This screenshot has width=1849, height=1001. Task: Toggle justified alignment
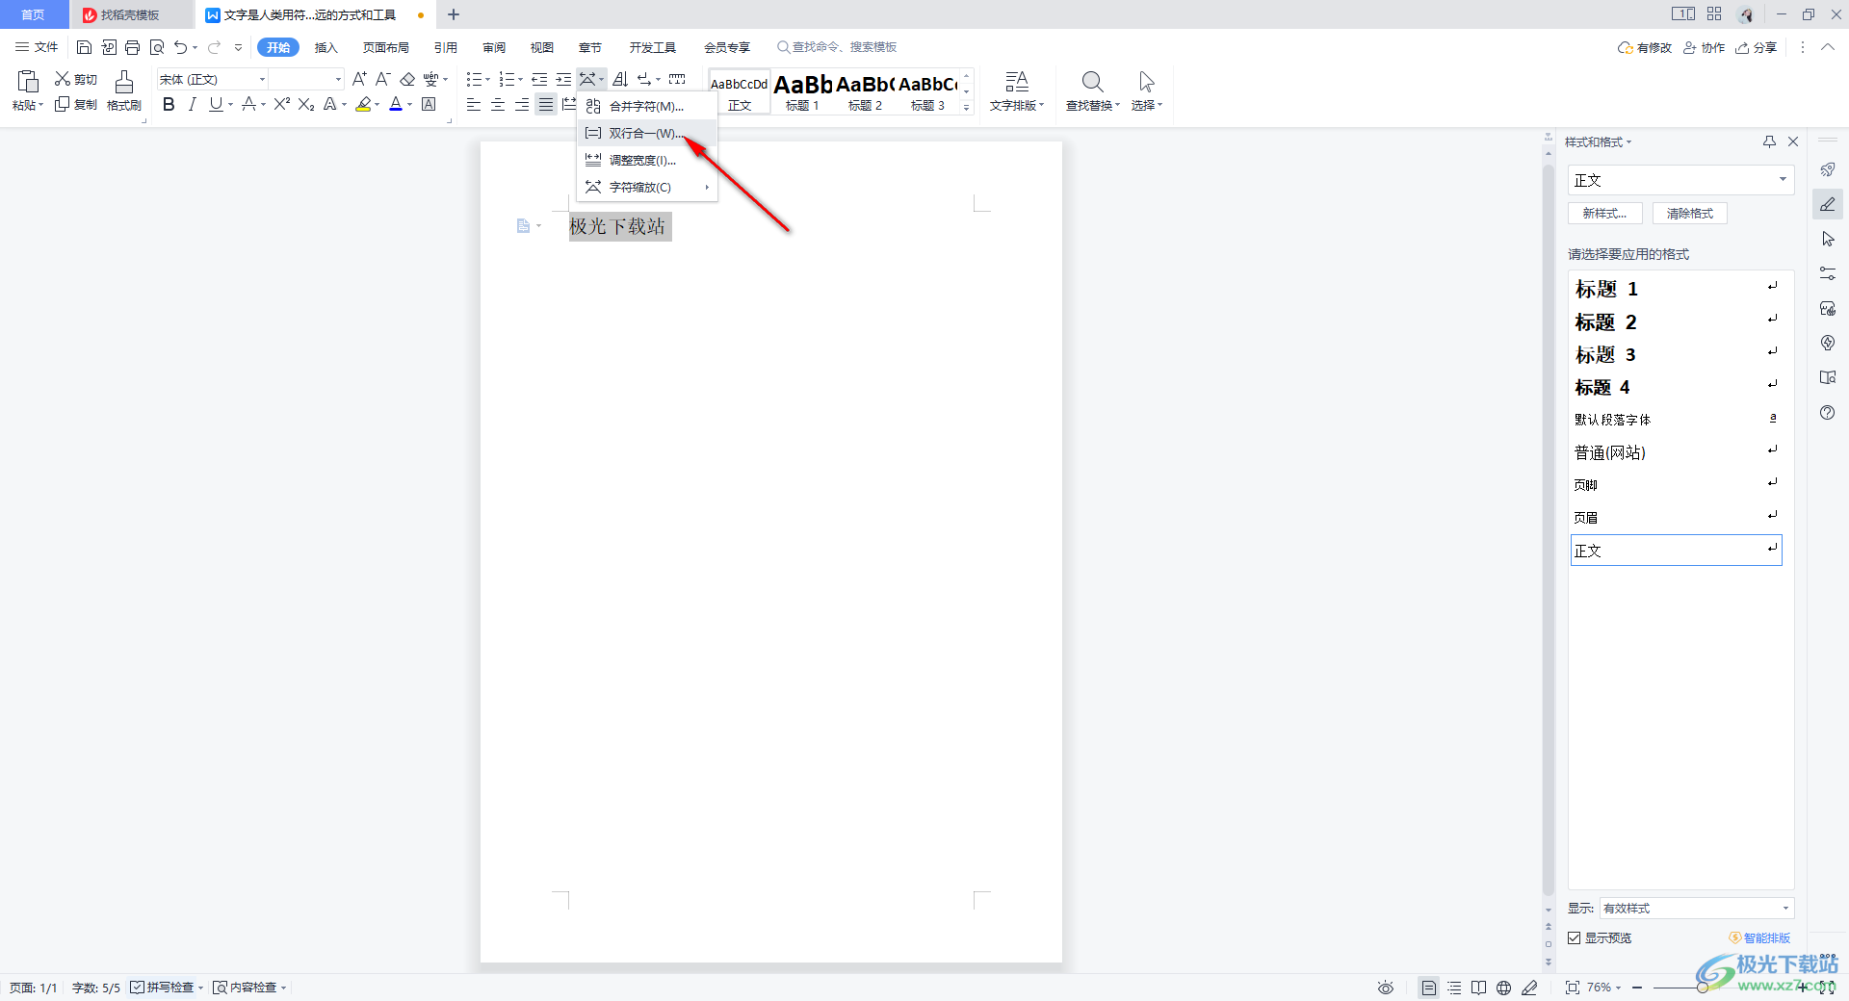(x=546, y=104)
